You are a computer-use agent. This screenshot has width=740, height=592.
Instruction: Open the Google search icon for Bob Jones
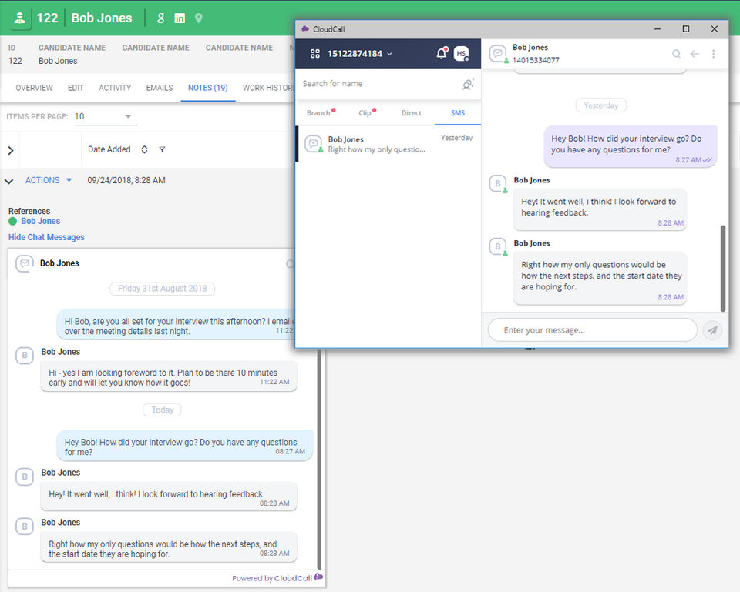tap(161, 18)
